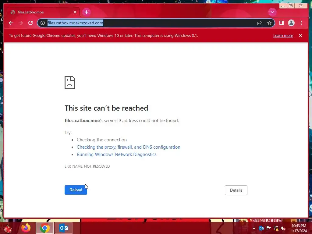The image size is (312, 234).
Task: Click the forward navigation arrow
Action: point(21,23)
